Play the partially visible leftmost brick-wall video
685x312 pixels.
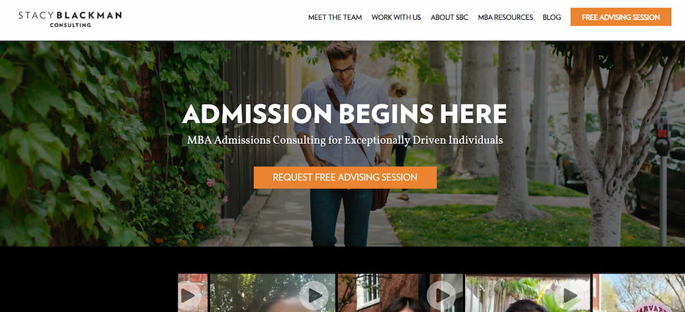188,296
